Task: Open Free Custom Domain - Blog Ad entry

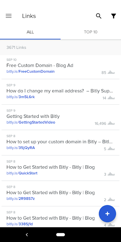Action: tap(40, 66)
